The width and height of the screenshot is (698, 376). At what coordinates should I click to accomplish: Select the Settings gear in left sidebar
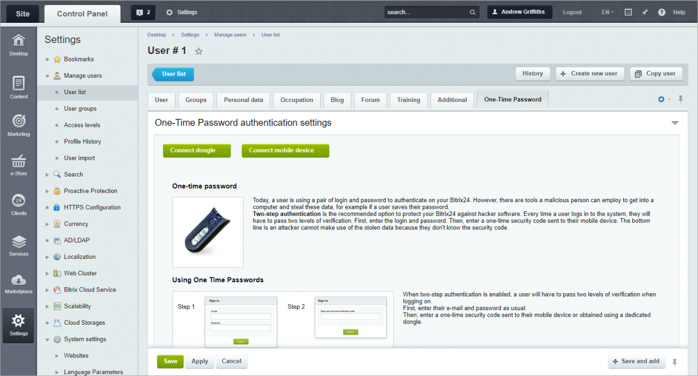pos(19,325)
